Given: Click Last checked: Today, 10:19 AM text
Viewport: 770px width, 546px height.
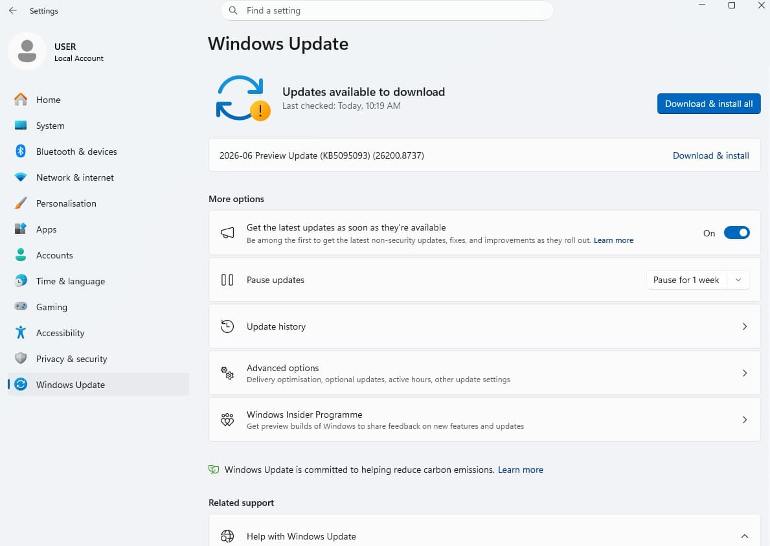Looking at the screenshot, I should 341,106.
